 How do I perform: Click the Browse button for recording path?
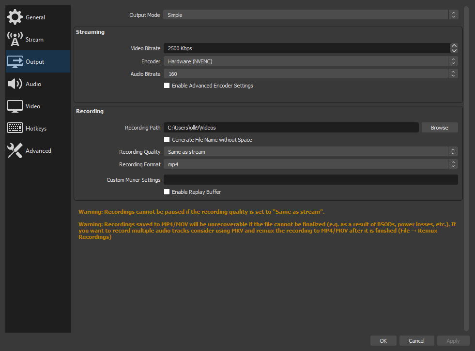[x=439, y=128]
